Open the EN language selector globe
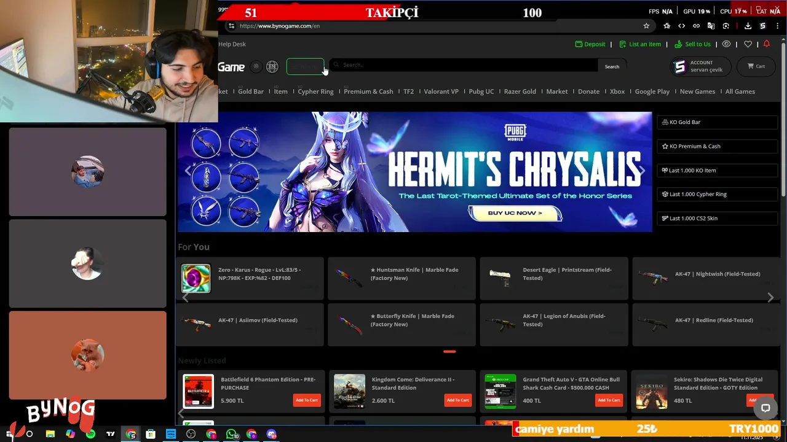The width and height of the screenshot is (787, 442). 272,67
